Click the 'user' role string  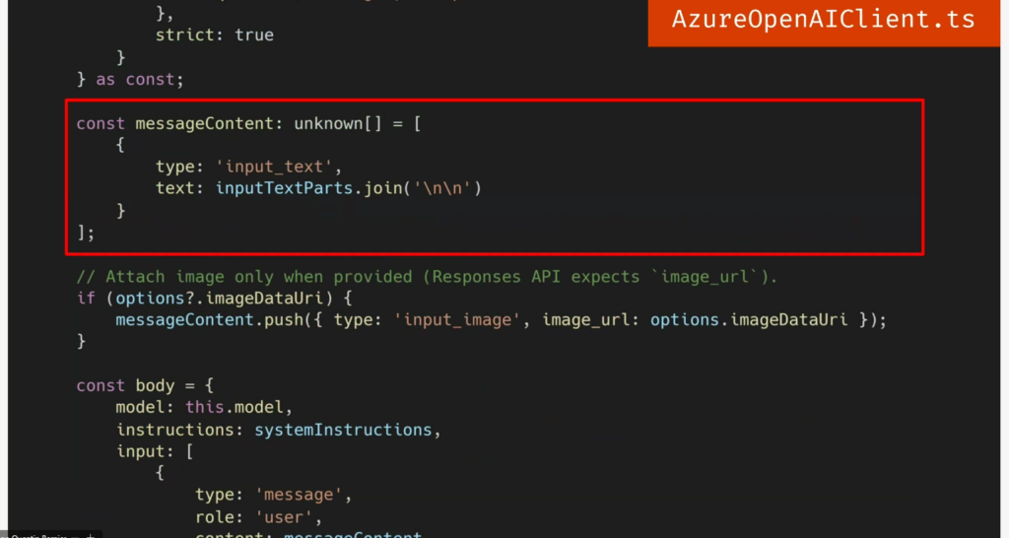[288, 516]
